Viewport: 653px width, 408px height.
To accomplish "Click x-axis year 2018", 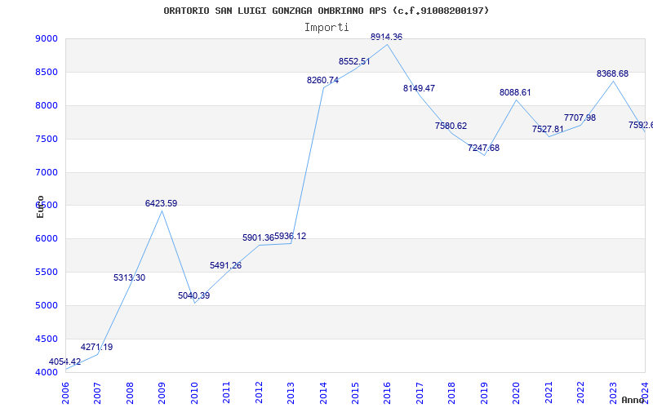I will click(452, 392).
